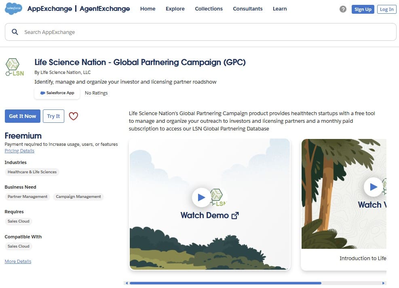Click left arrow of carousel scrollbar
This screenshot has width=399, height=288.
pyautogui.click(x=127, y=283)
